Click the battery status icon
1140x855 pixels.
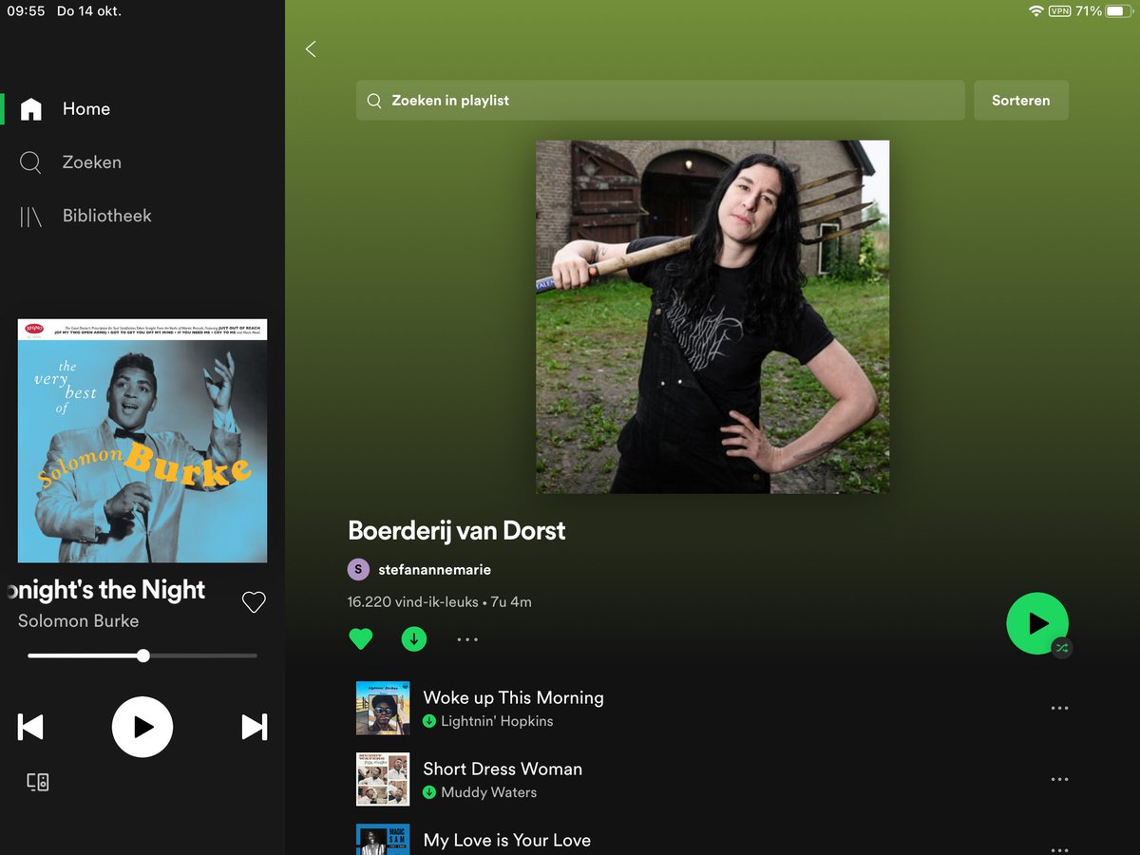1118,11
